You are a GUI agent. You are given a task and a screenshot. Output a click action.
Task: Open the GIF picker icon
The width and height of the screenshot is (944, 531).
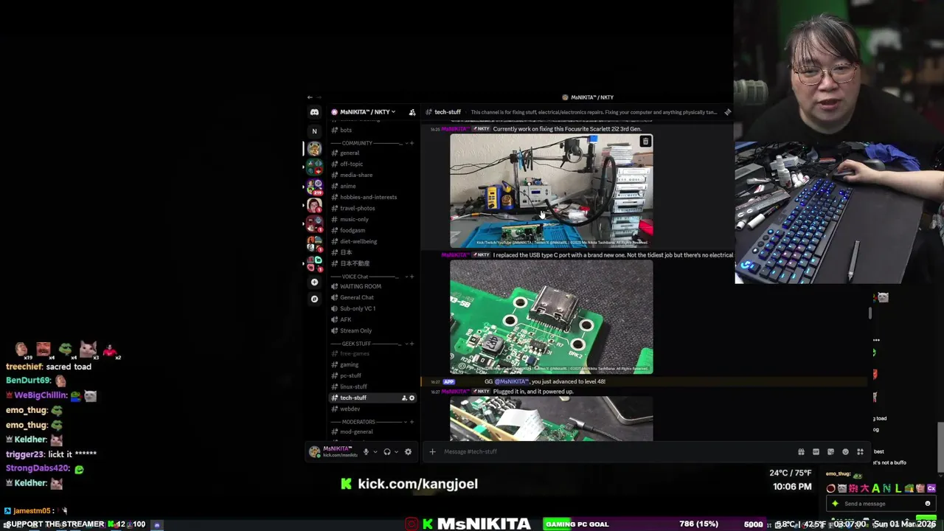(x=816, y=451)
